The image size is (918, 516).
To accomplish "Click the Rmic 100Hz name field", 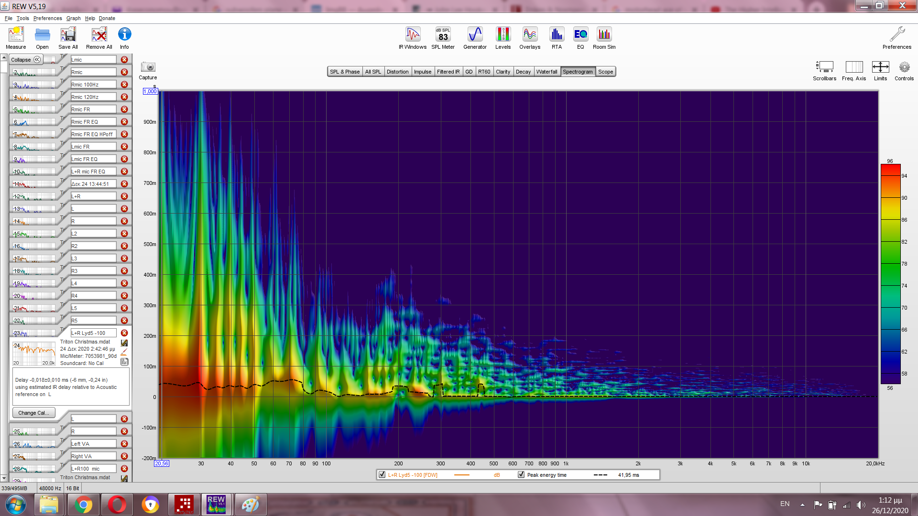I will pyautogui.click(x=93, y=85).
